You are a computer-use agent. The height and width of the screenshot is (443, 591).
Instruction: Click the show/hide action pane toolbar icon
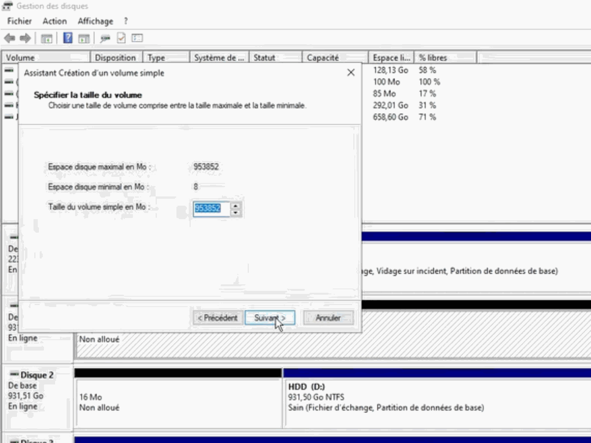point(84,38)
